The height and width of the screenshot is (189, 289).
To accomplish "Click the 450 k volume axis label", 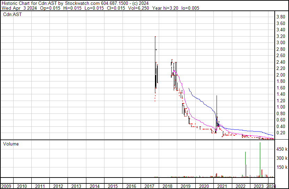I will (281, 149).
